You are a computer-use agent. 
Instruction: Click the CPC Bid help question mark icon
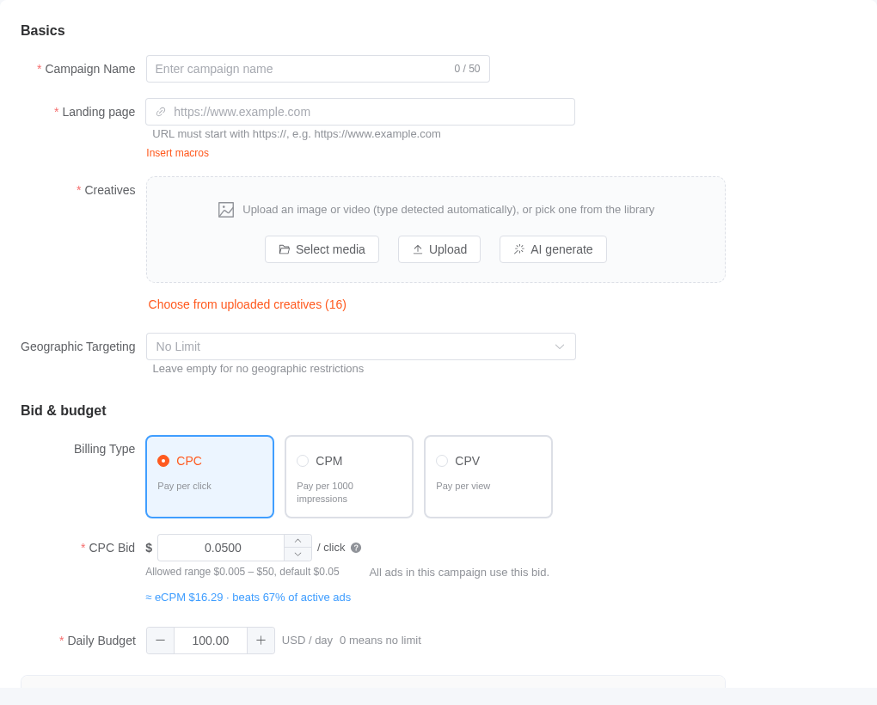pos(356,548)
